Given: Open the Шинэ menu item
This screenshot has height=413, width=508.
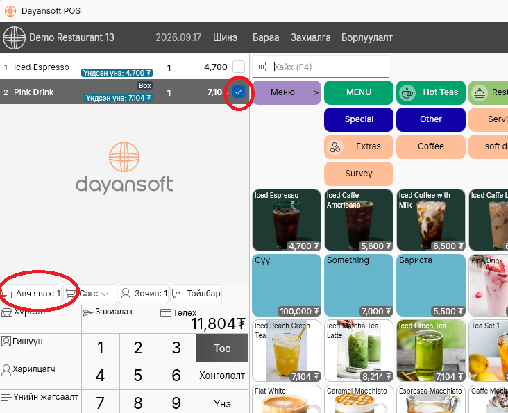Looking at the screenshot, I should coord(225,37).
